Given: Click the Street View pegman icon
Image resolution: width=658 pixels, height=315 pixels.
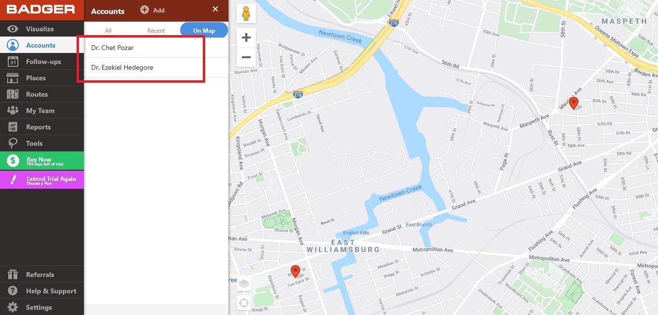Looking at the screenshot, I should coord(246,13).
